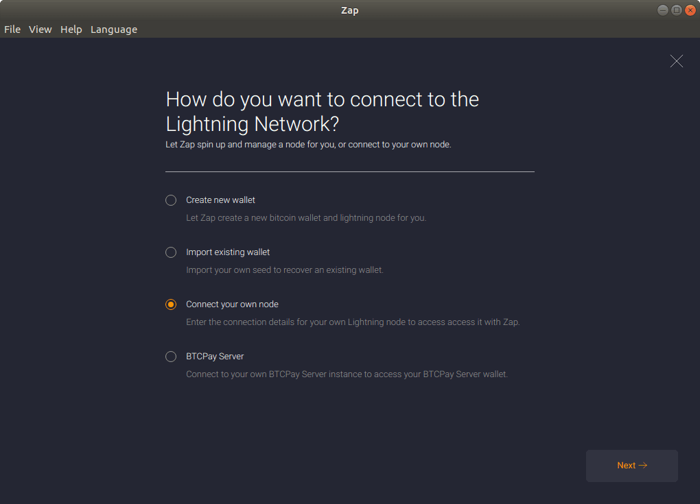Choose the "Import existing wallet" option

[x=170, y=252]
